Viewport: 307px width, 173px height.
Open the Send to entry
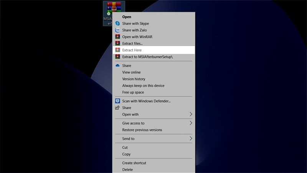click(154, 139)
